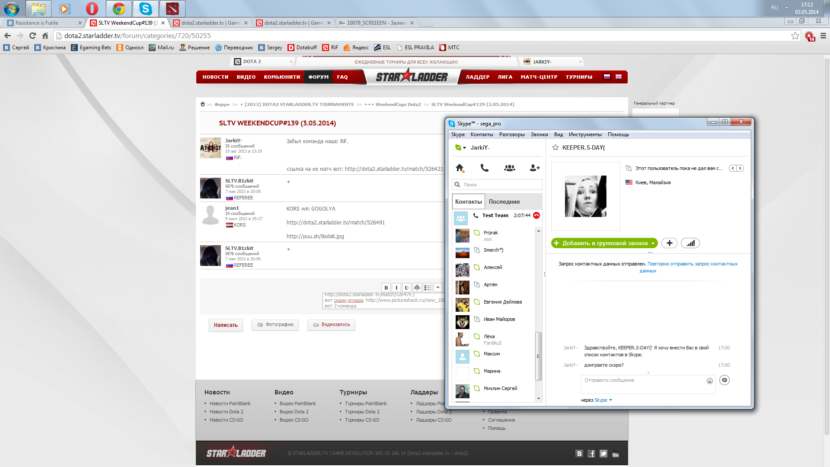Insert quote in forum editor
This screenshot has width=830, height=467.
click(x=438, y=288)
